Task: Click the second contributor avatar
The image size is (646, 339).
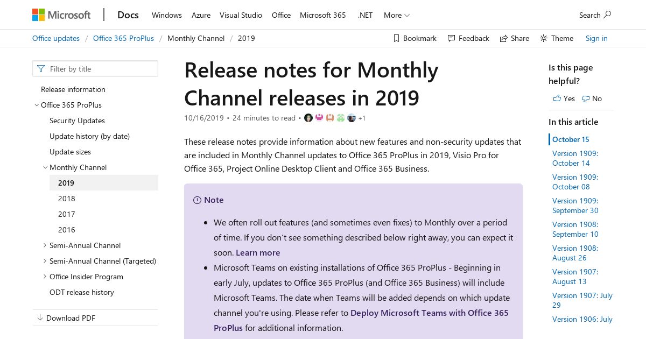Action: coord(319,118)
